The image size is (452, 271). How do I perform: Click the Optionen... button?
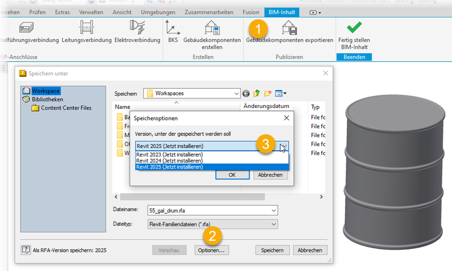(211, 250)
